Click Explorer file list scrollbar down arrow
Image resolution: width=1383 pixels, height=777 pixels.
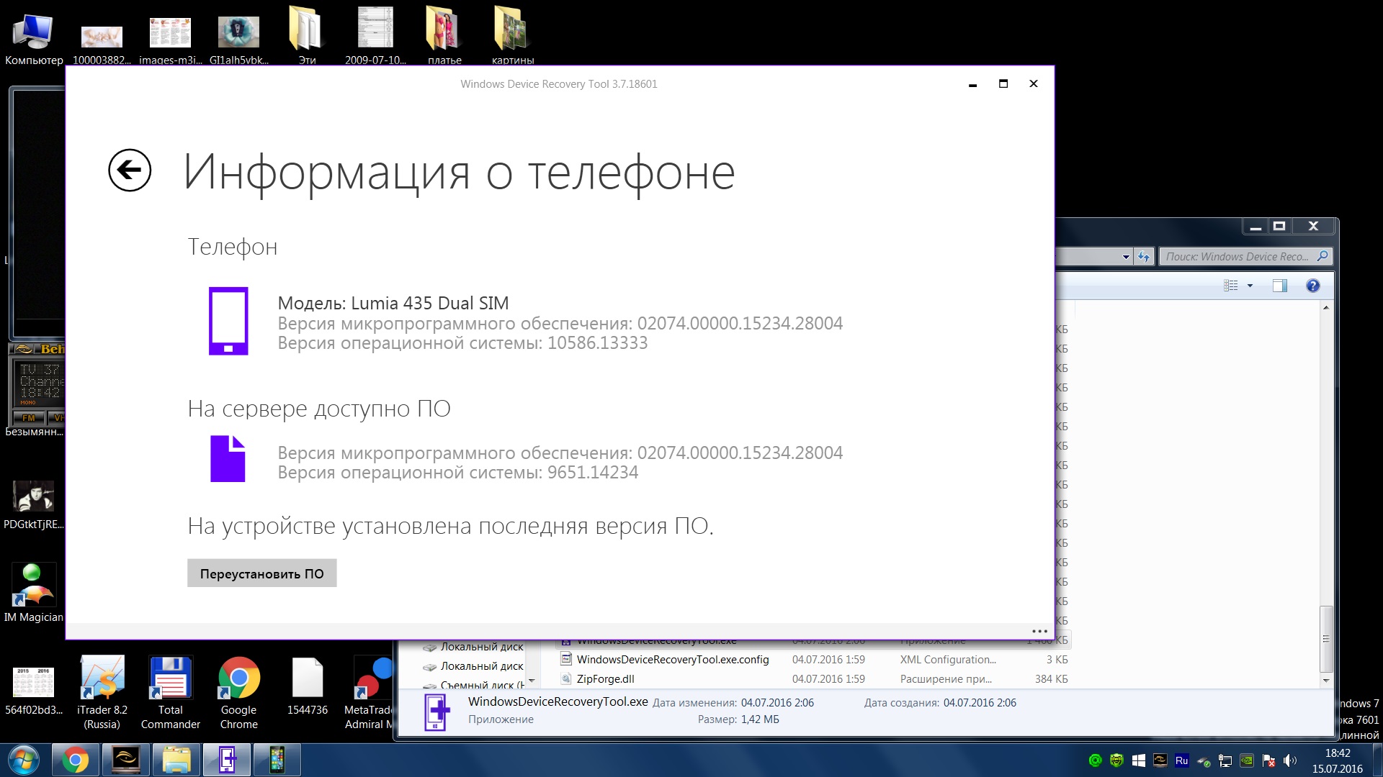tap(1326, 680)
